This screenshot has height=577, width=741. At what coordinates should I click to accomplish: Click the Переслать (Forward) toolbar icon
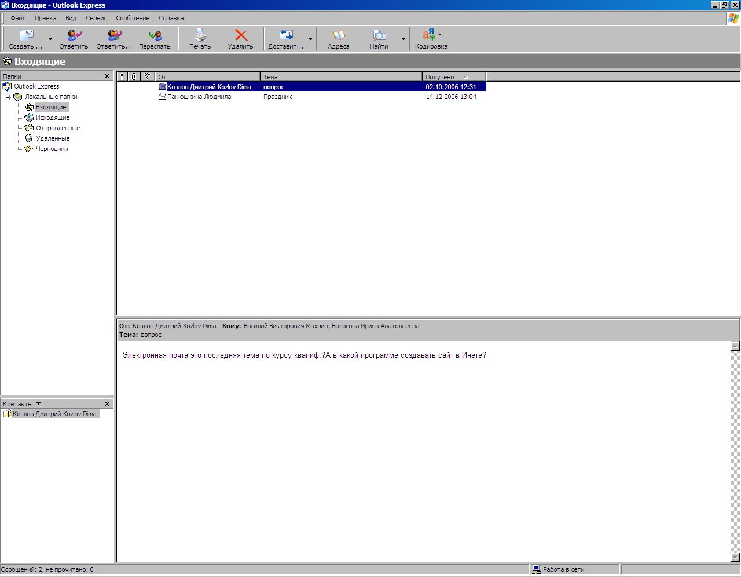155,36
